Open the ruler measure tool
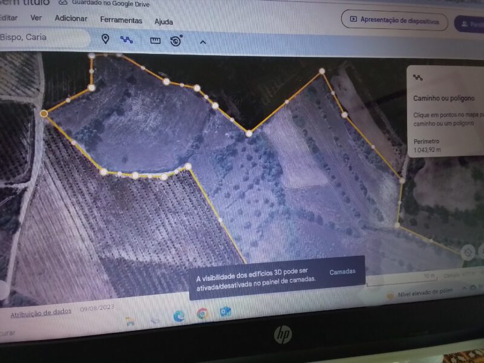The image size is (484, 363). (x=155, y=41)
